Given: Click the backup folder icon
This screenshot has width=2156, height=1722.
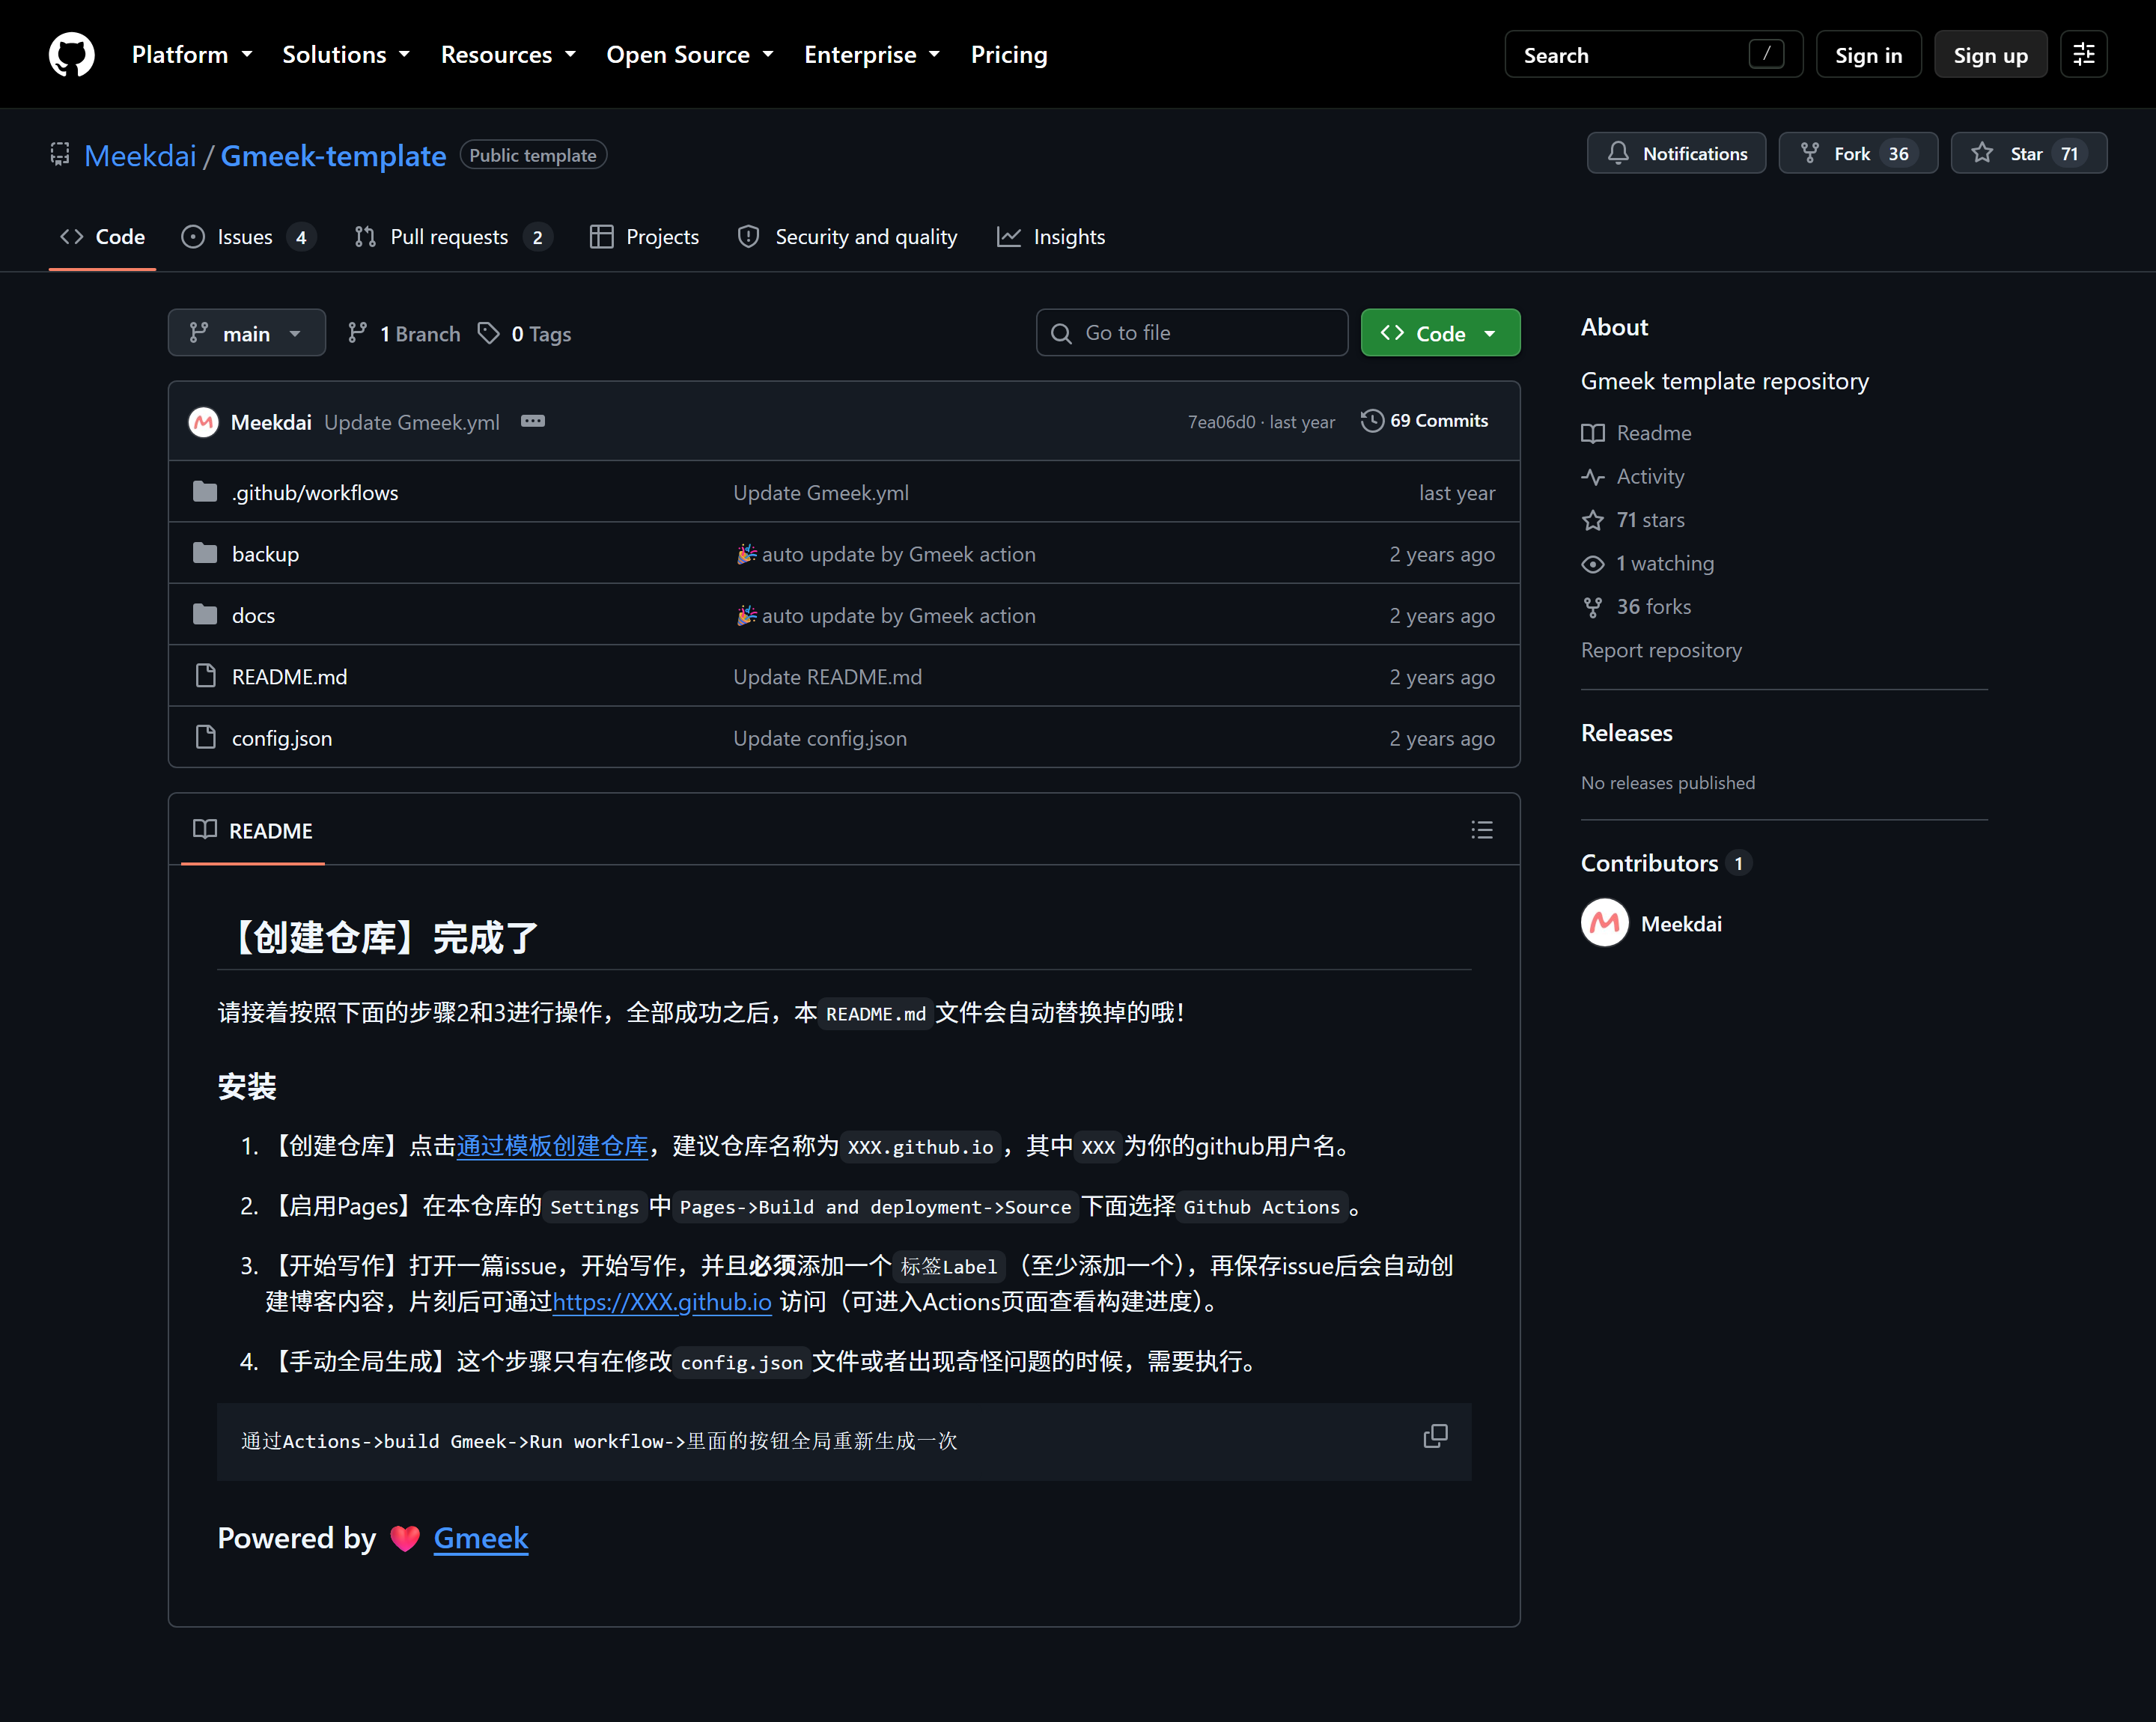Looking at the screenshot, I should tap(205, 553).
